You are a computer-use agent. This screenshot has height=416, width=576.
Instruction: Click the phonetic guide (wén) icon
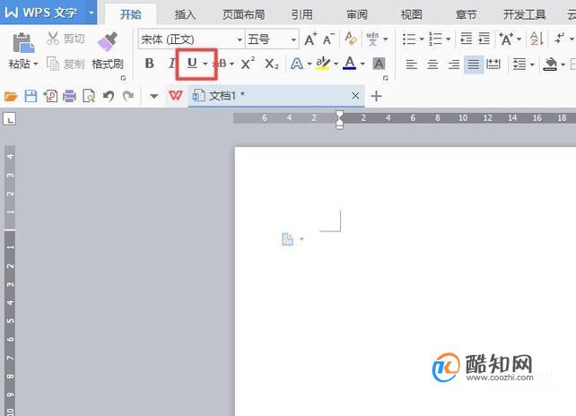372,39
